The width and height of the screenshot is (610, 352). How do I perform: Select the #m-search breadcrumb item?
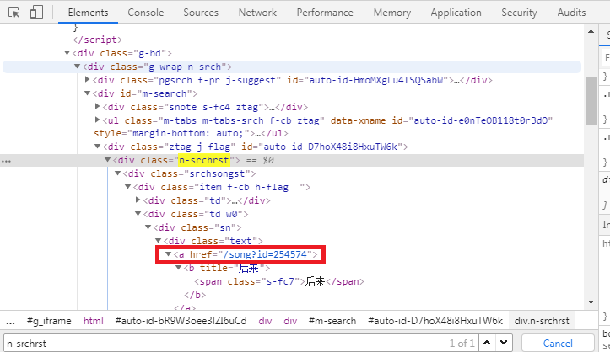coord(332,321)
